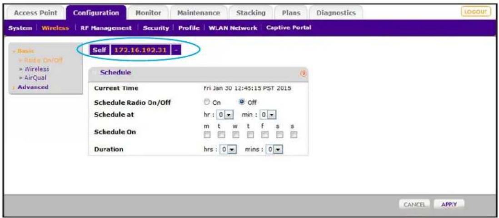Select the WLAN Network submenu
Image resolution: width=499 pixels, height=218 pixels.
tap(233, 28)
